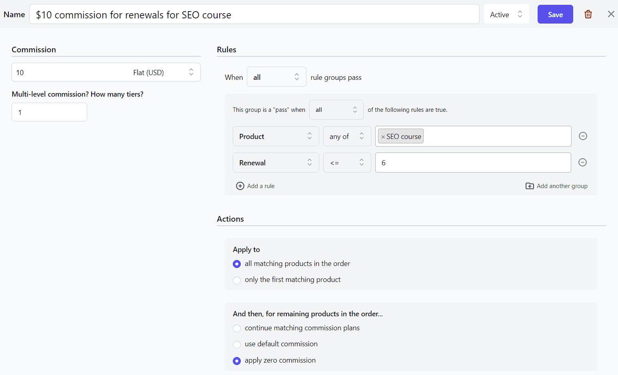Viewport: 618px width, 375px height.
Task: Remove the Renewal rule with minus icon
Action: [x=583, y=163]
